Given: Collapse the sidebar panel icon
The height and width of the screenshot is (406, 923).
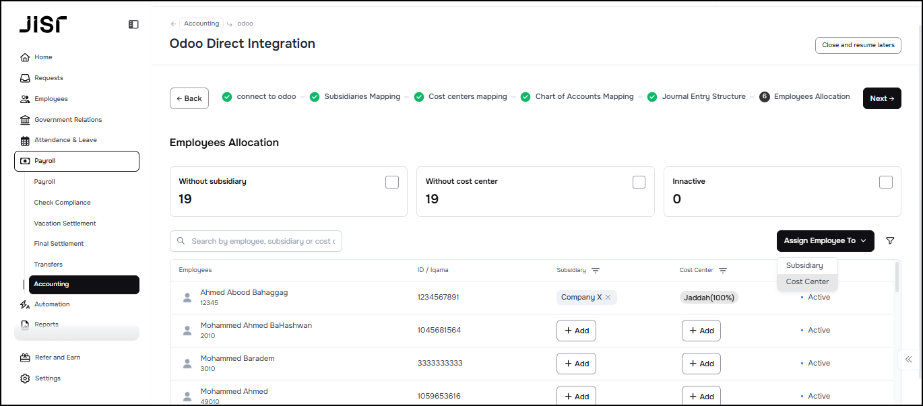Looking at the screenshot, I should (133, 24).
